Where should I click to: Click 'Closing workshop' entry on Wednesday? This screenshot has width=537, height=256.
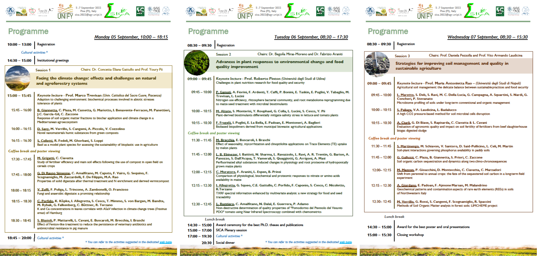click(x=410, y=235)
